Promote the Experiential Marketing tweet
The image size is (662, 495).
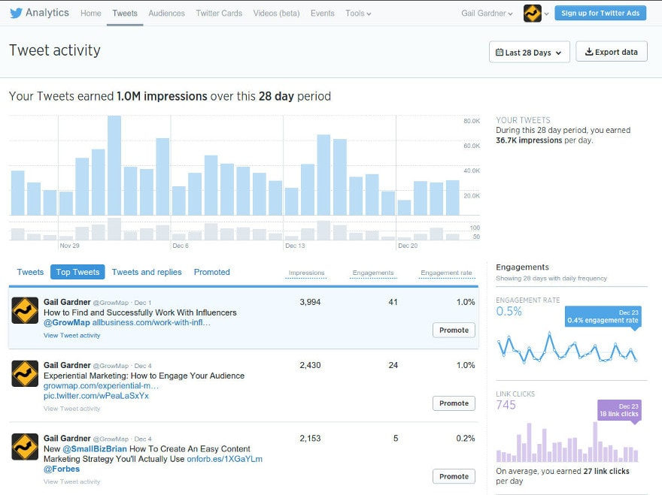pos(454,403)
